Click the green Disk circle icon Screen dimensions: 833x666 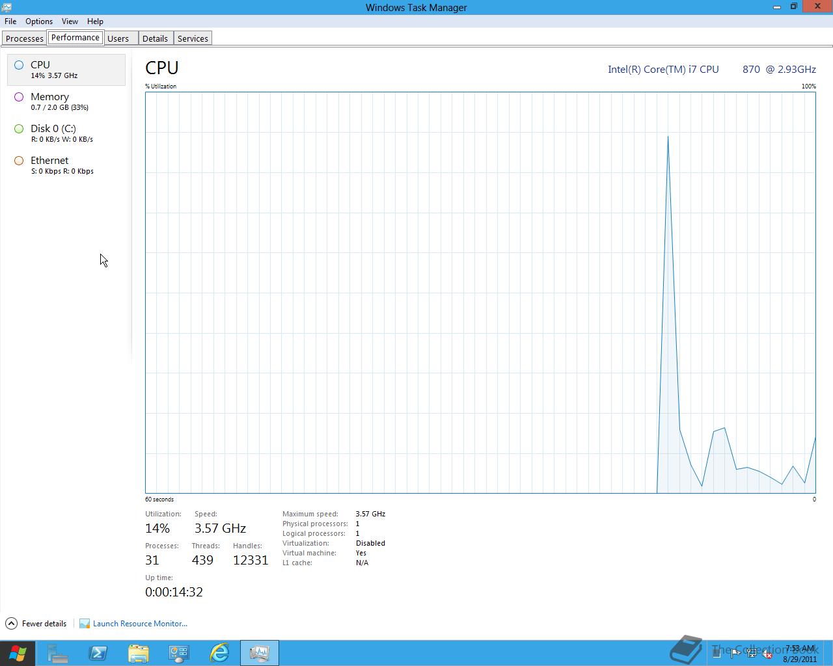point(19,129)
